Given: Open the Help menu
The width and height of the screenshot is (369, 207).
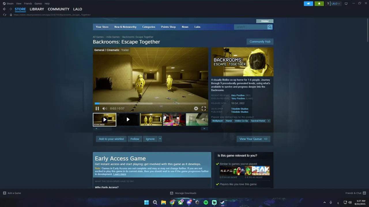Looking at the screenshot, I should point(47,3).
